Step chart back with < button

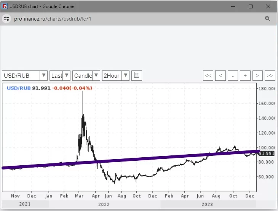click(220, 75)
